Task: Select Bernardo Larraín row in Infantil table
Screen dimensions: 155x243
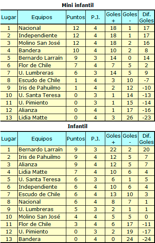Action: pyautogui.click(x=77, y=150)
